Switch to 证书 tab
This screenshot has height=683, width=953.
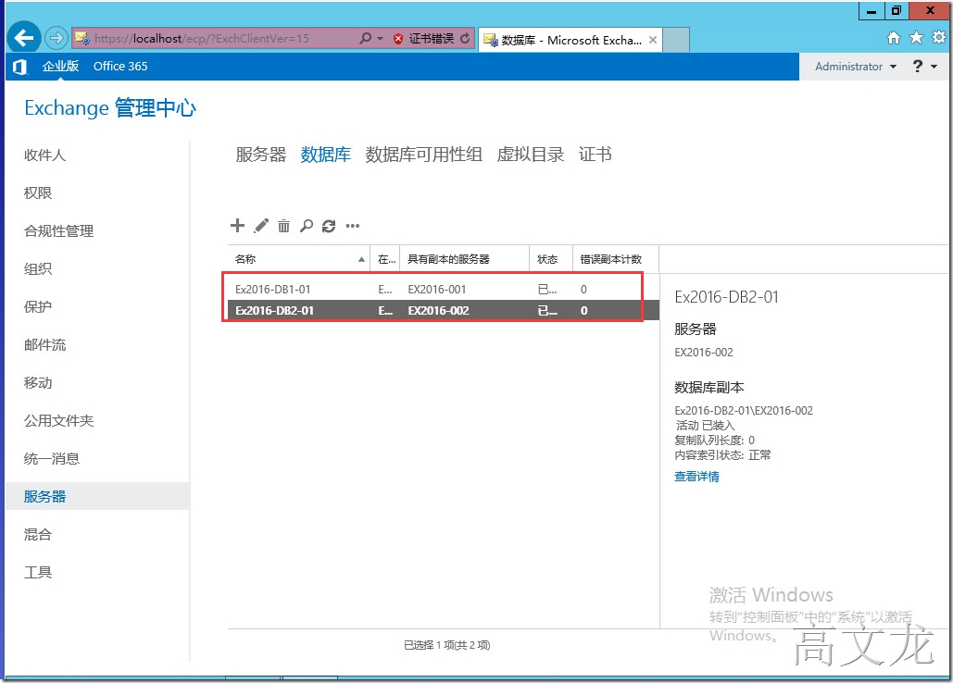[x=595, y=155]
